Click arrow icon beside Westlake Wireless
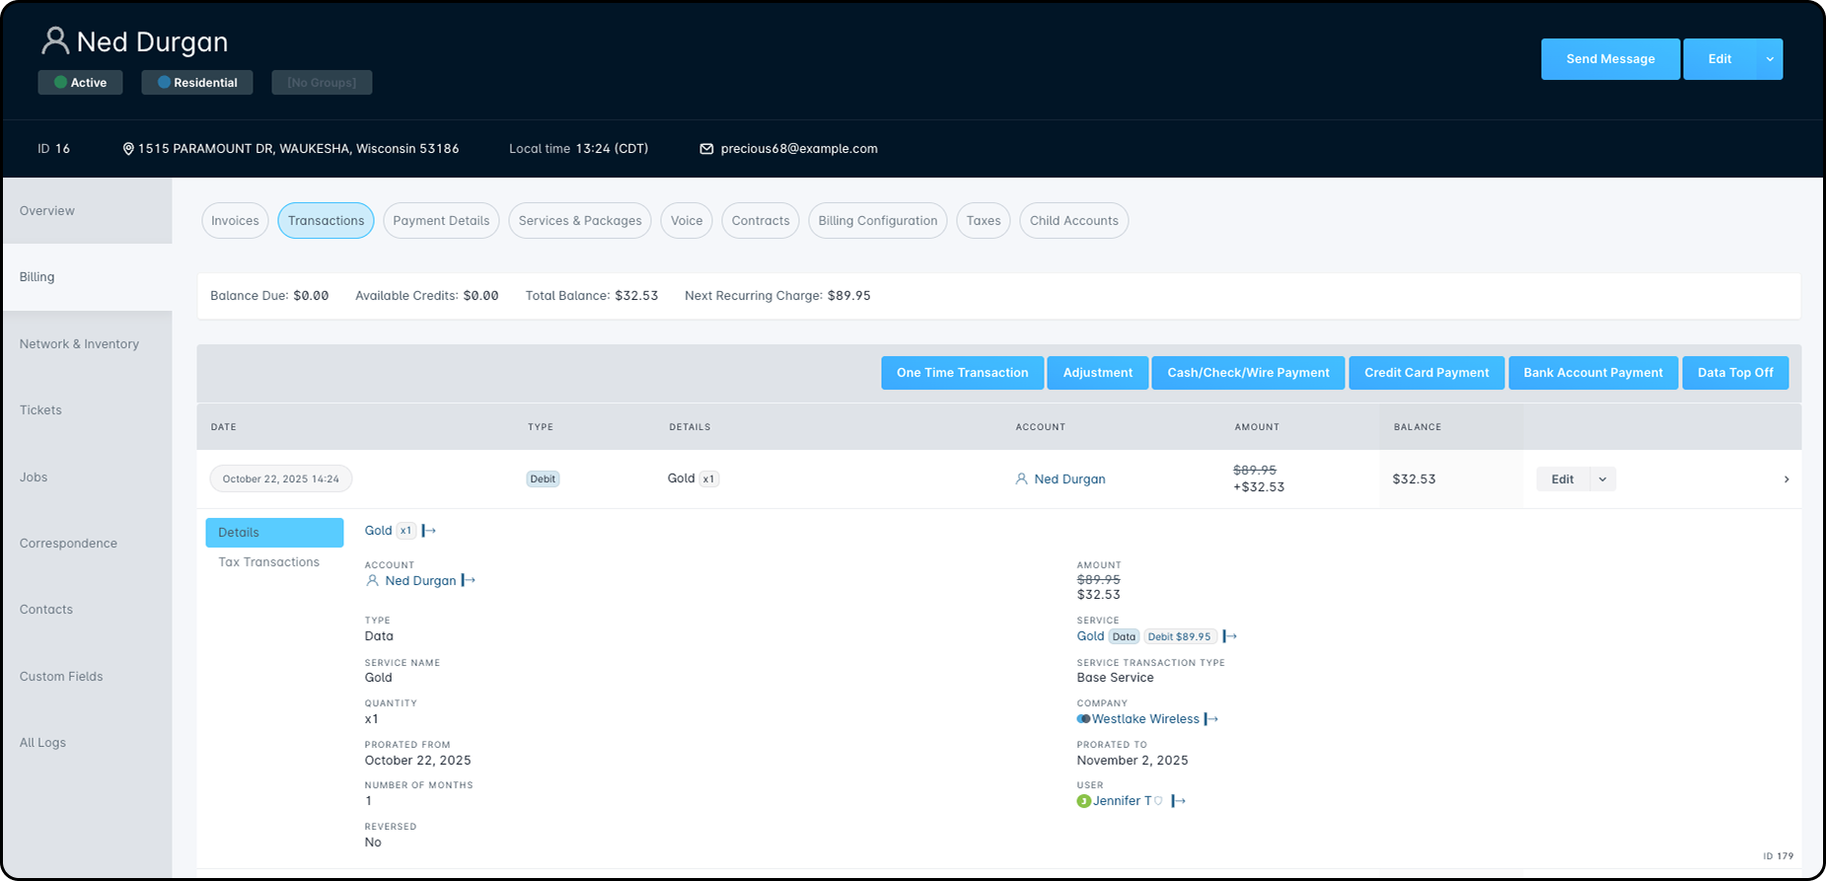This screenshot has height=881, width=1826. point(1211,719)
